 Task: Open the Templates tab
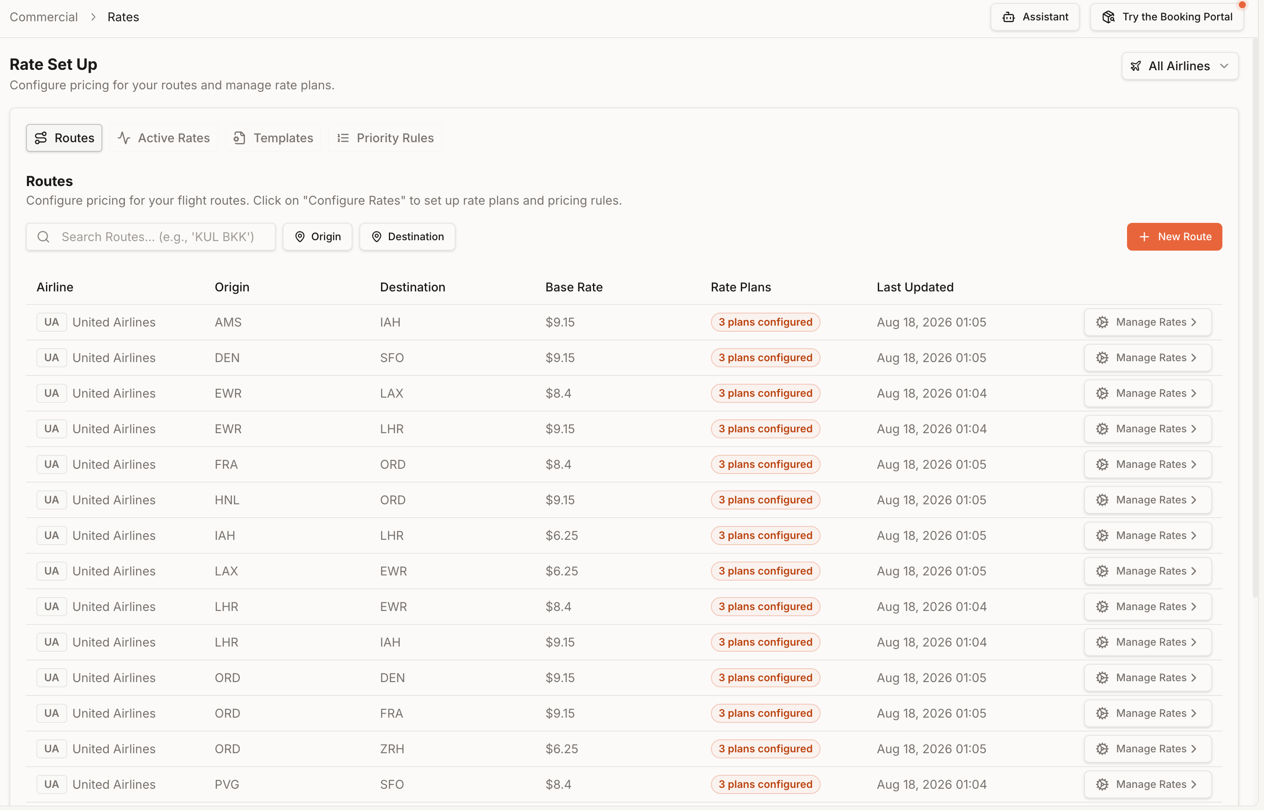click(x=273, y=138)
